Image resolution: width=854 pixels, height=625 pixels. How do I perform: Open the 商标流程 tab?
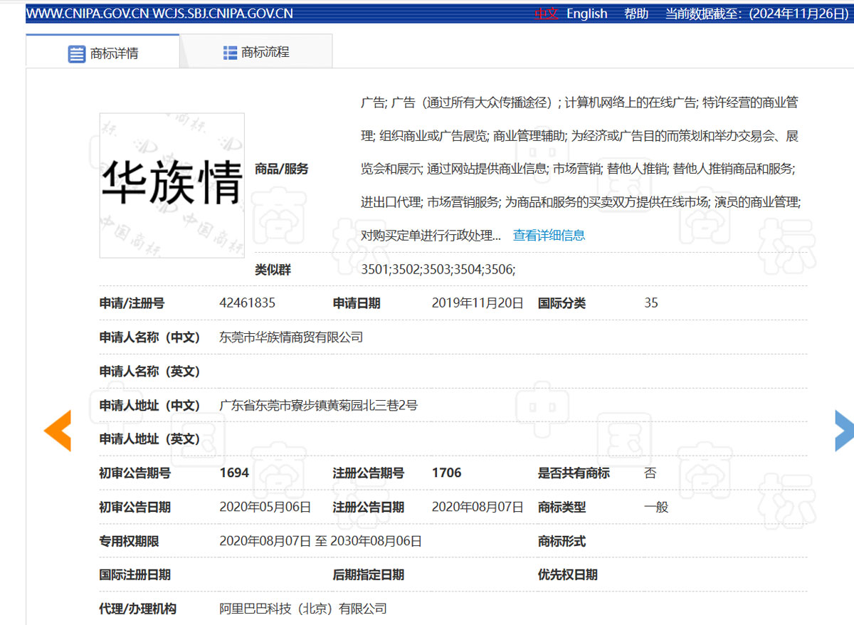(256, 51)
